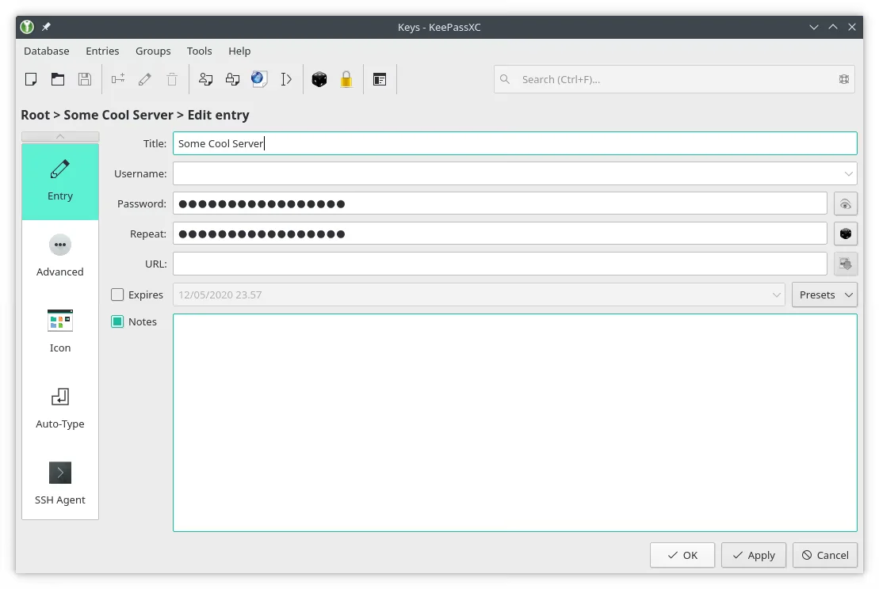Open the Presets dropdown
The width and height of the screenshot is (879, 589).
click(824, 294)
